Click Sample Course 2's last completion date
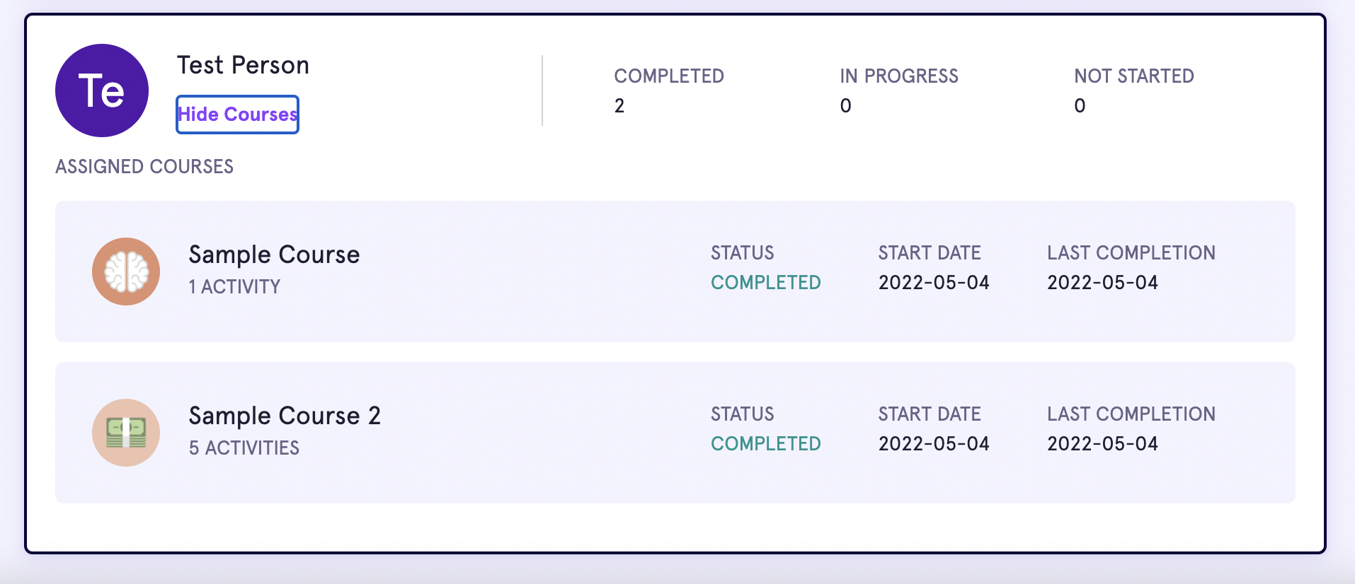The image size is (1355, 584). pos(1102,443)
